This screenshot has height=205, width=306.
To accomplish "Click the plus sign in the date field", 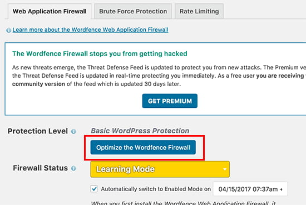I will [281, 189].
